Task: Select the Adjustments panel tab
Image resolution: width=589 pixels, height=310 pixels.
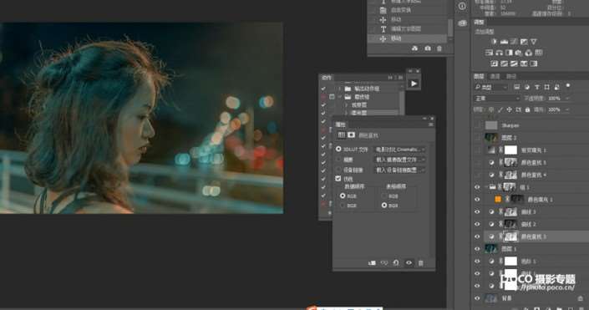Action: tap(479, 23)
